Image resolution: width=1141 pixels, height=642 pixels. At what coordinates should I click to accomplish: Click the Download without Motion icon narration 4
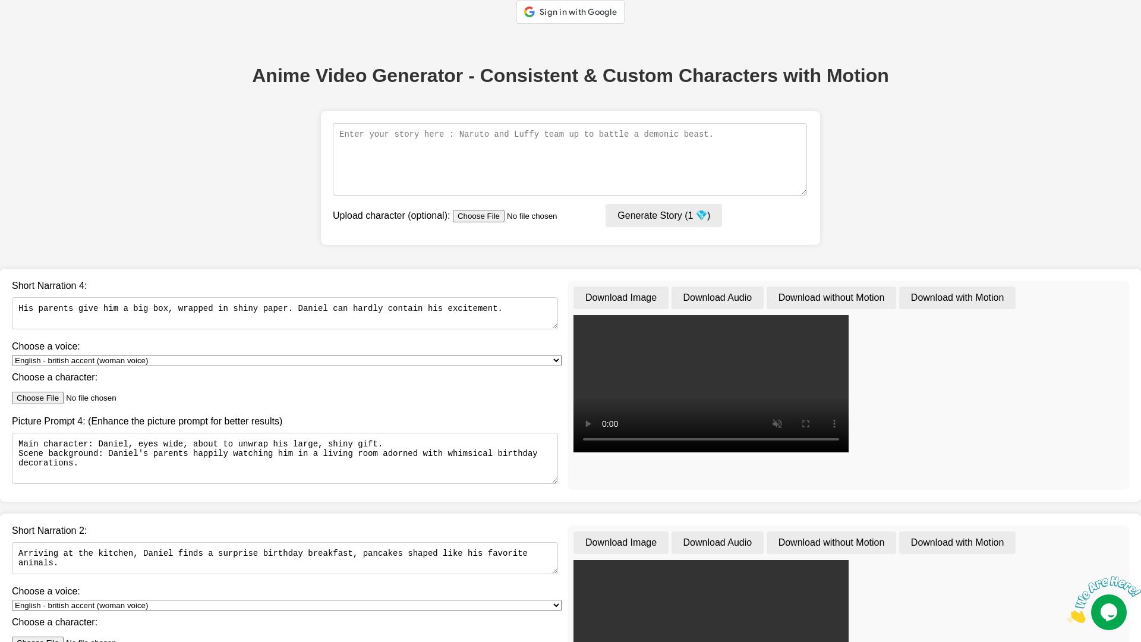point(831,297)
